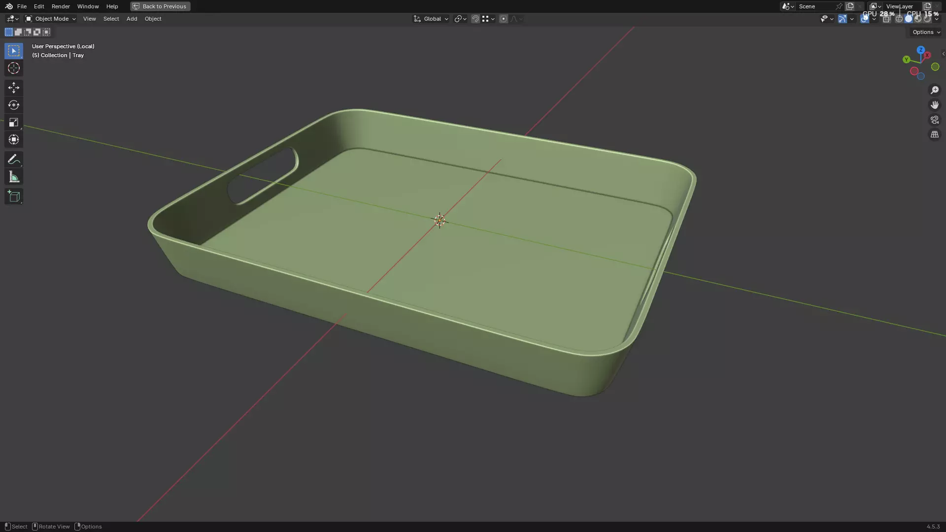Image resolution: width=946 pixels, height=532 pixels.
Task: Open the ViewLayer browse dropdown
Action: tap(876, 6)
